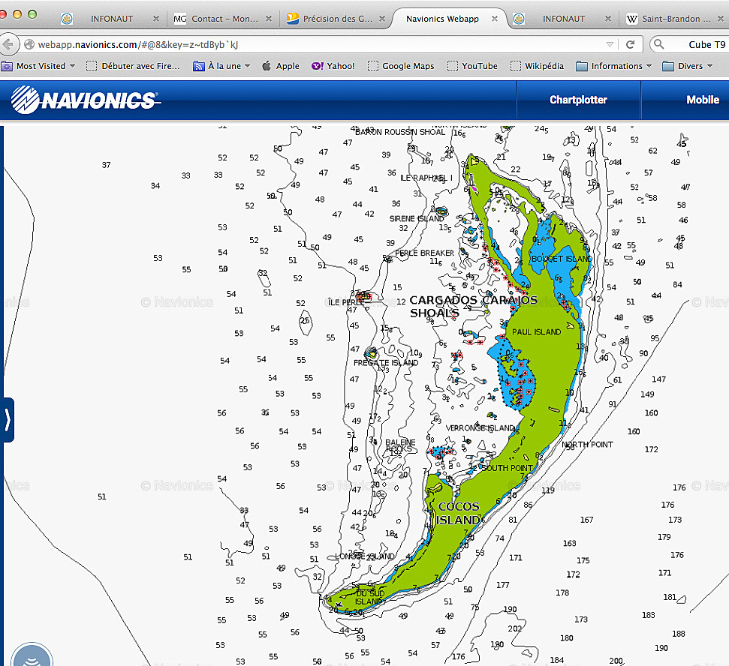Image resolution: width=729 pixels, height=666 pixels.
Task: Open the Mobile header link
Action: (x=702, y=100)
